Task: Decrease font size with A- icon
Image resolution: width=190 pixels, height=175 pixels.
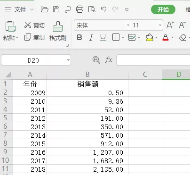Action: click(182, 25)
